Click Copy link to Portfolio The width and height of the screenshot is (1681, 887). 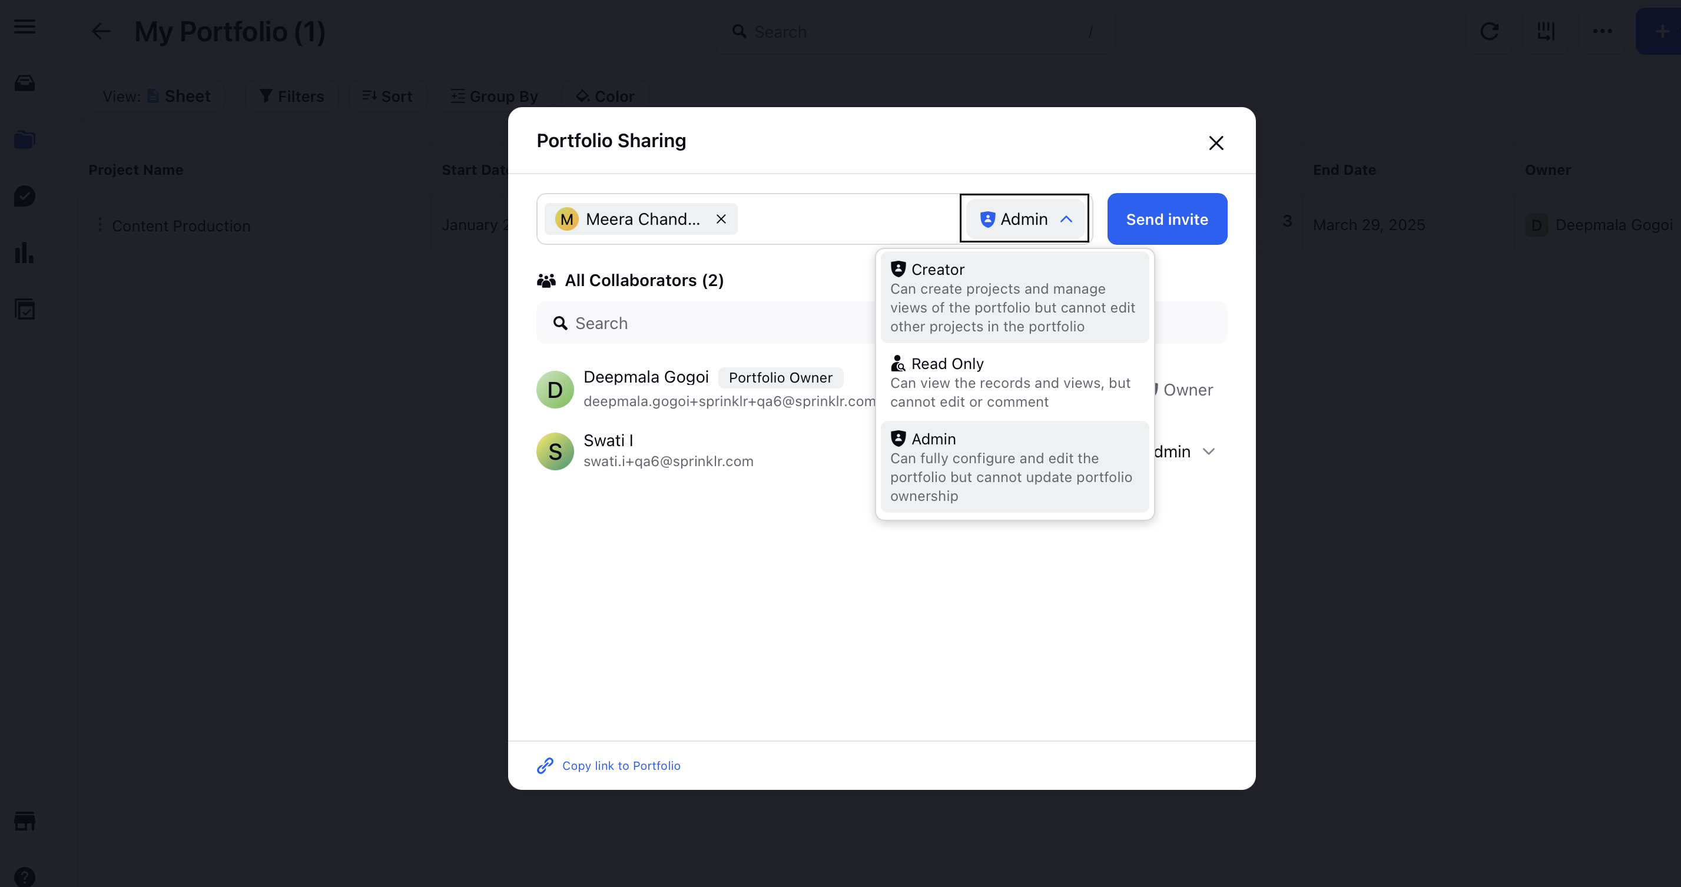pyautogui.click(x=621, y=766)
